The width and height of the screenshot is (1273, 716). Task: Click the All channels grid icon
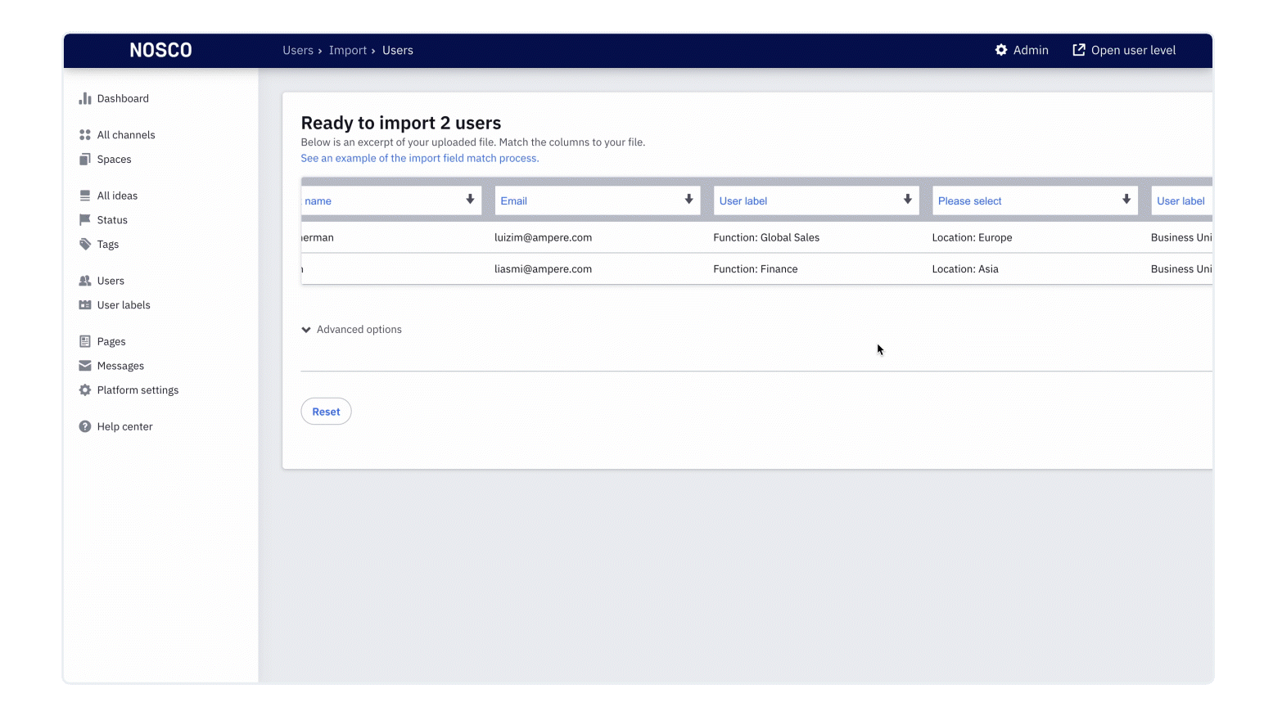click(84, 135)
